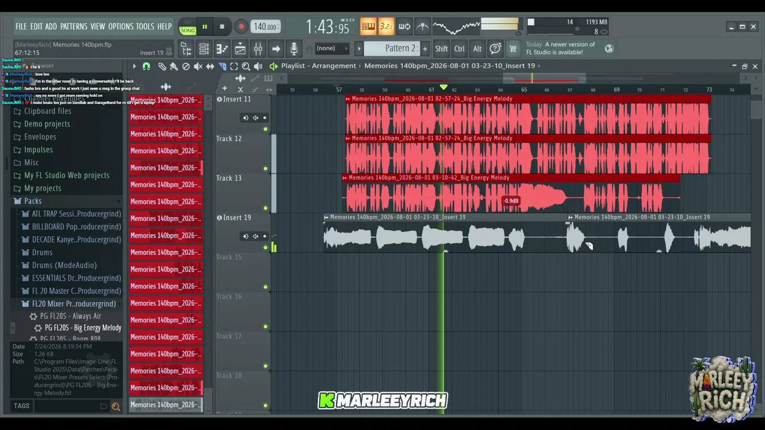Select the playlist Zoom tool
The width and height of the screenshot is (765, 430).
(246, 66)
